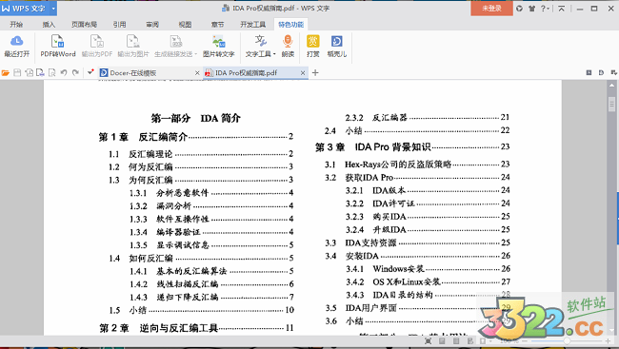Click the PDF转Word converter icon
This screenshot has width=619, height=349.
coord(58,41)
